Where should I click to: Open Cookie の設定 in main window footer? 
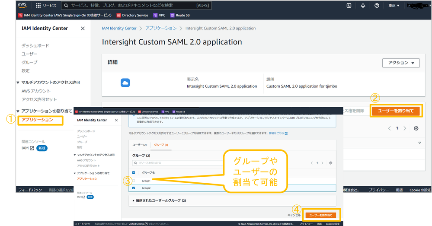(x=420, y=190)
